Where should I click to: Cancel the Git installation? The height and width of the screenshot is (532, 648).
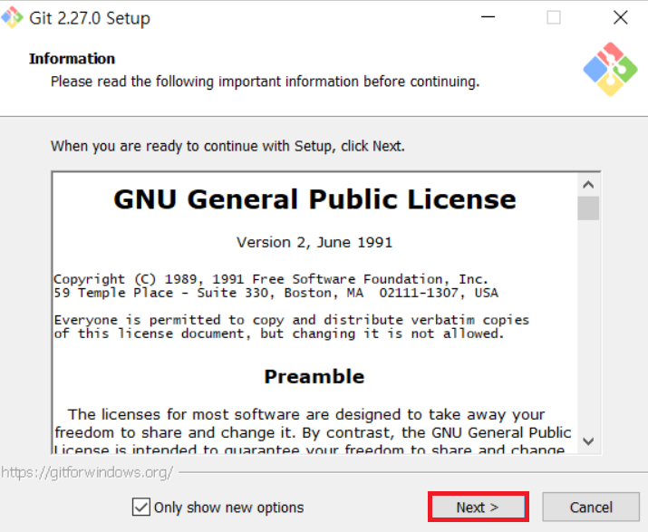591,507
